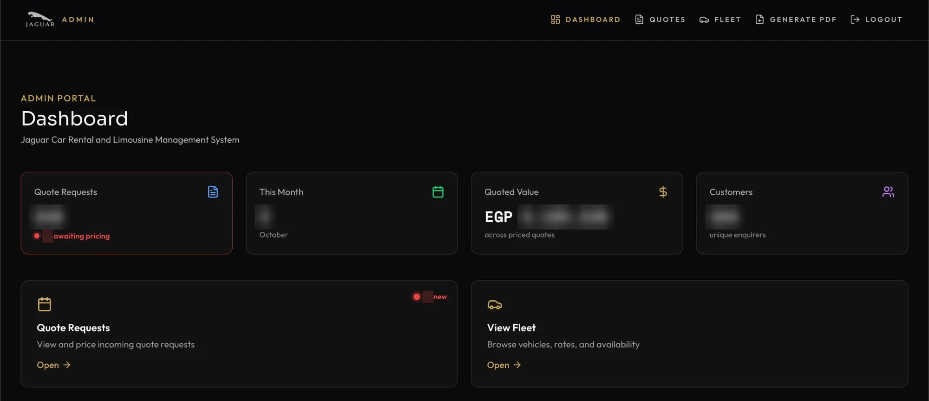Log out using the Logout link
Viewport: 929px width, 401px height.
coord(876,20)
